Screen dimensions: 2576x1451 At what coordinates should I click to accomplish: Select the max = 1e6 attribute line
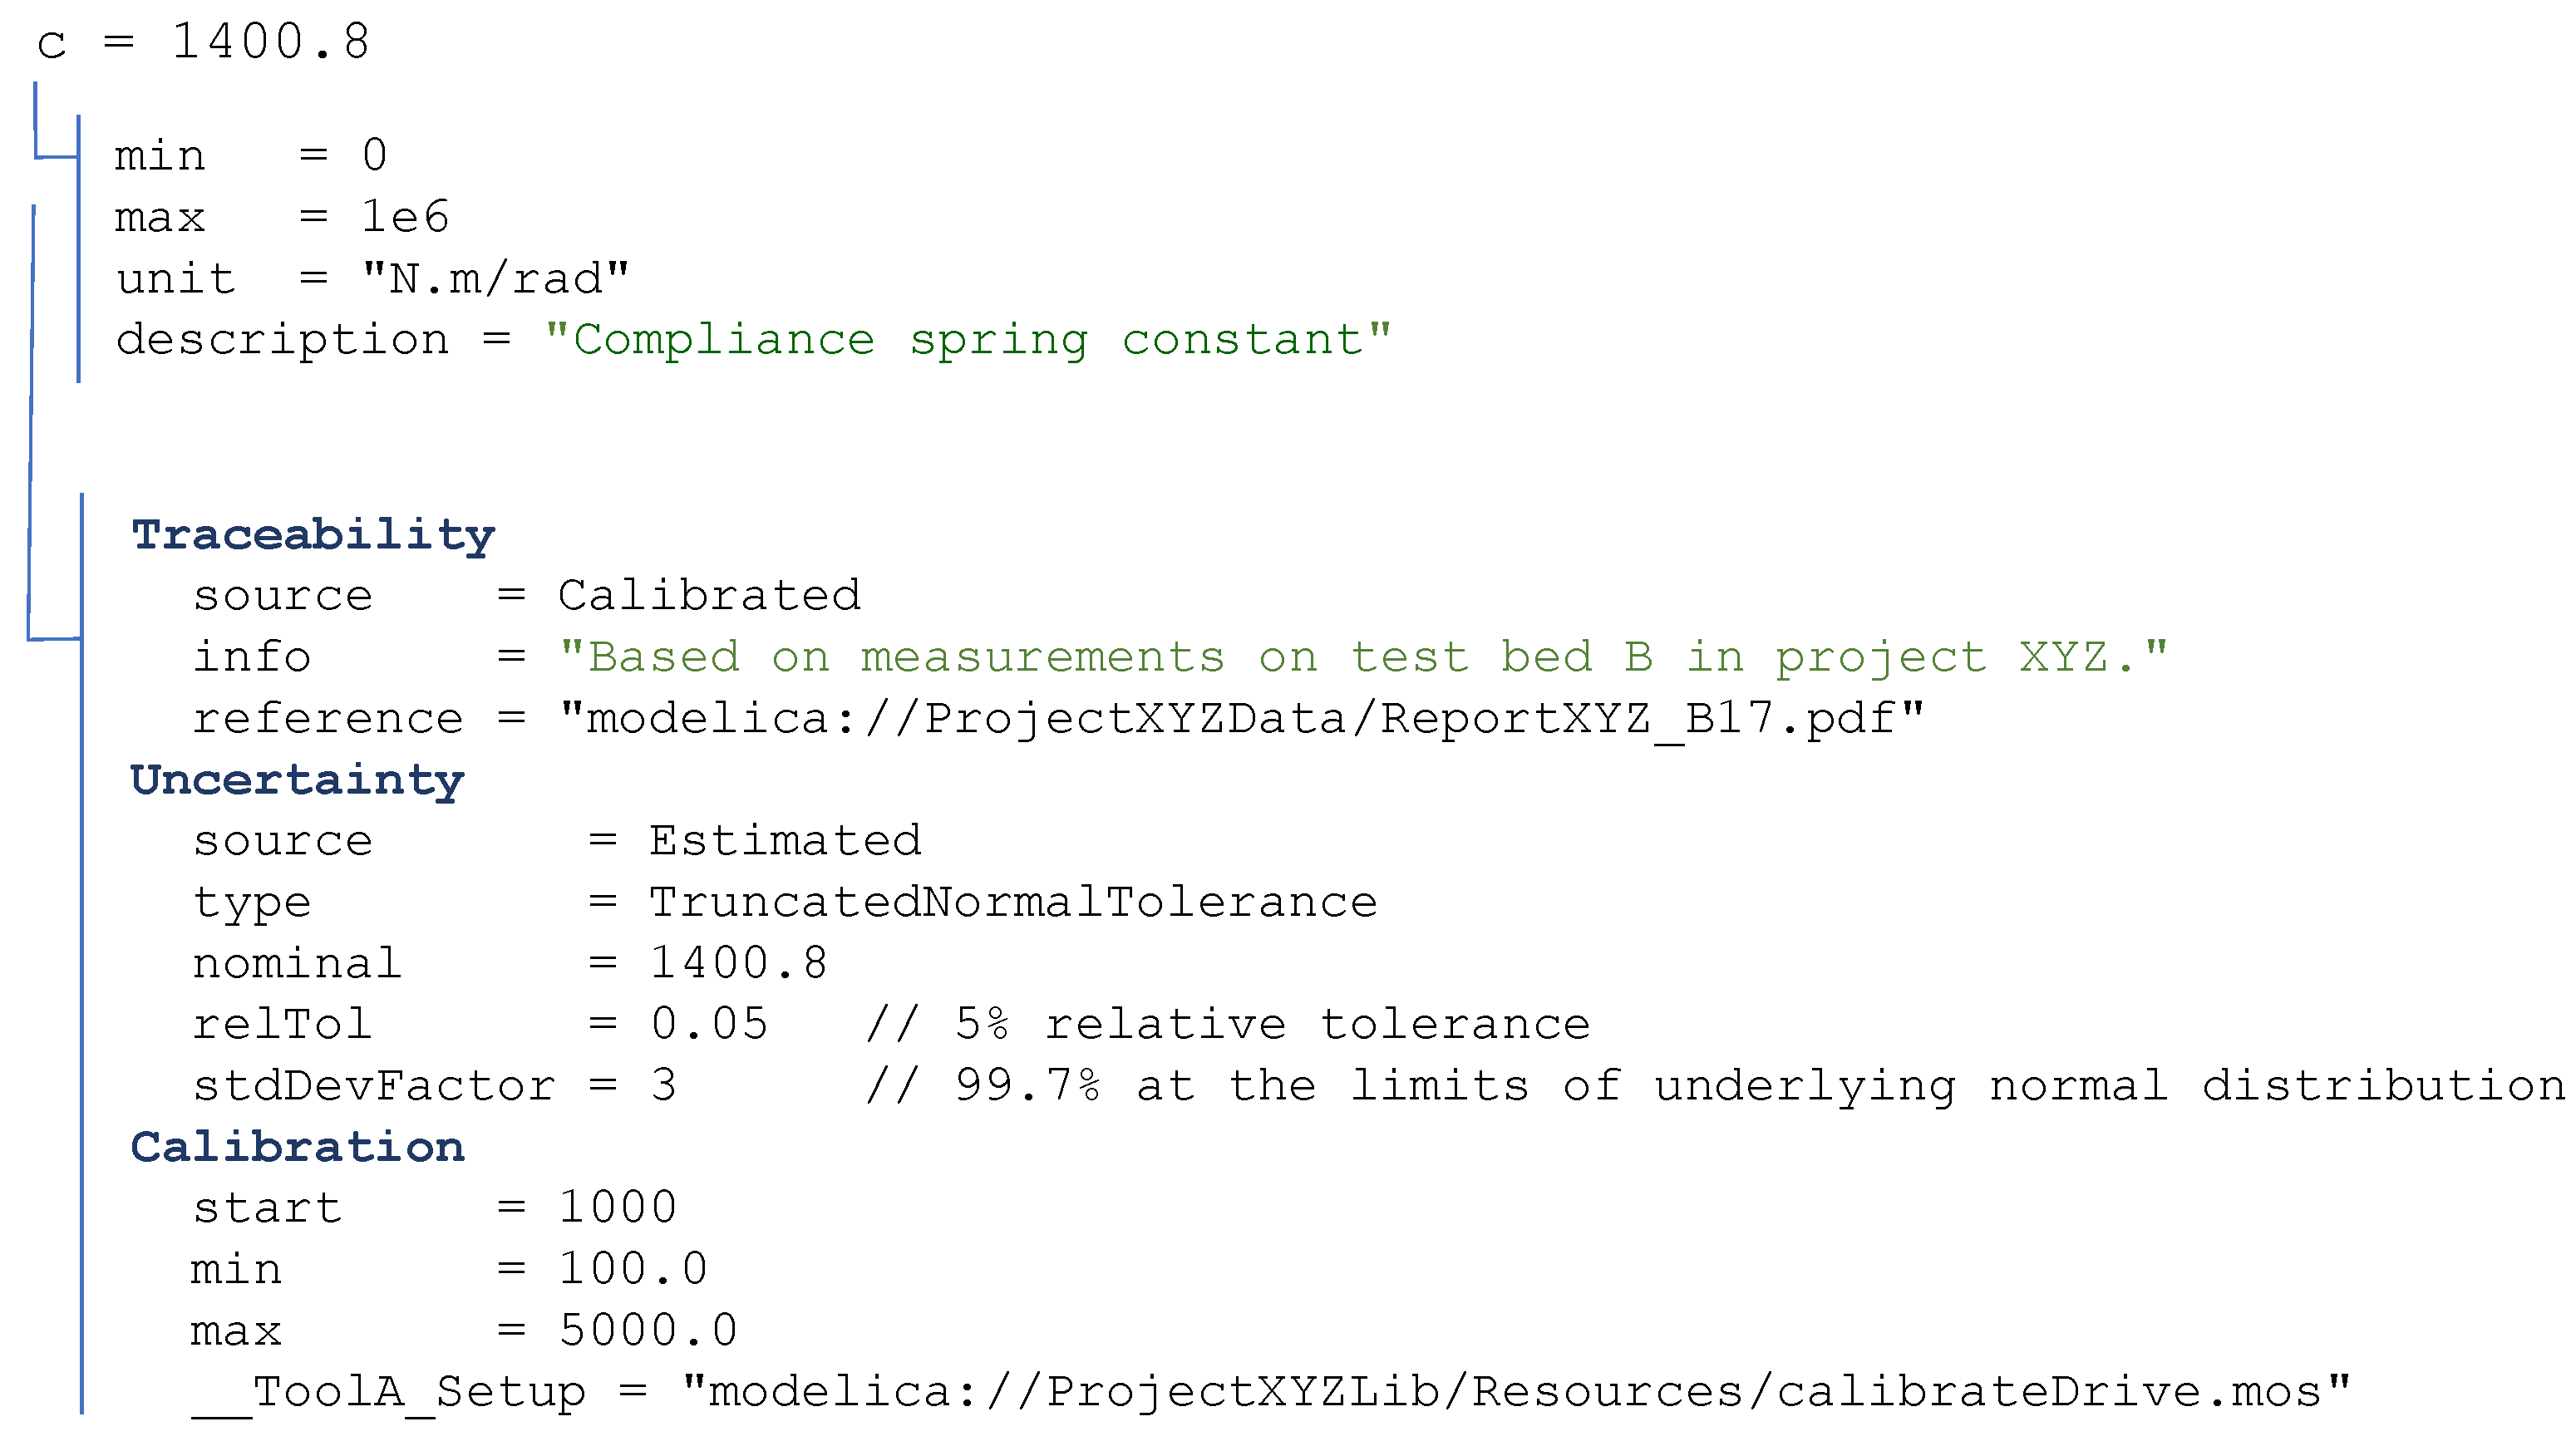(281, 217)
